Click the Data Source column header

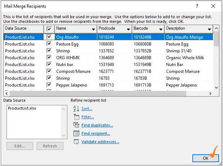pyautogui.click(x=24, y=29)
